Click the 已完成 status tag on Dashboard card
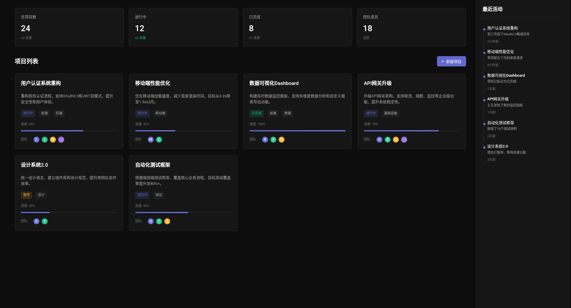571x308 pixels. [257, 113]
